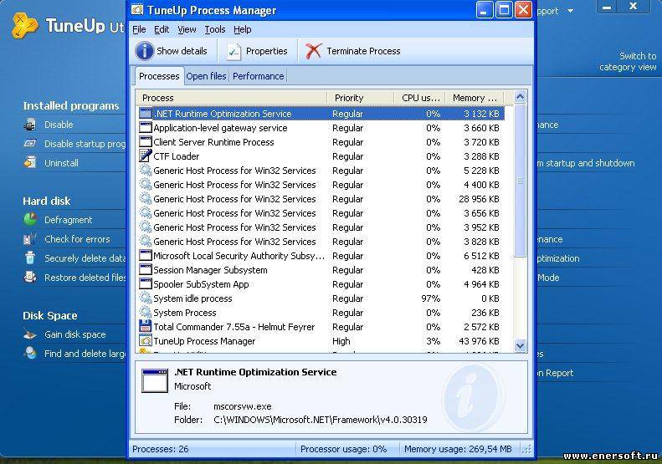Screen dimensions: 662x464
Task: Click the Gain disk space icon
Action: point(30,334)
